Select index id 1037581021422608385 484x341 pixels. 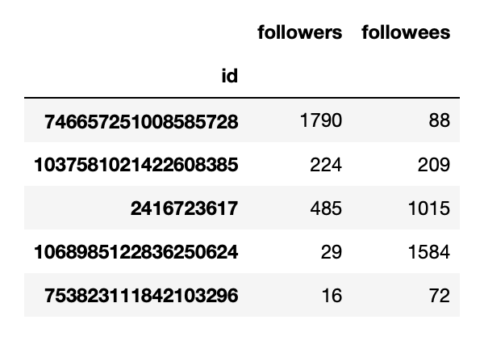point(136,165)
